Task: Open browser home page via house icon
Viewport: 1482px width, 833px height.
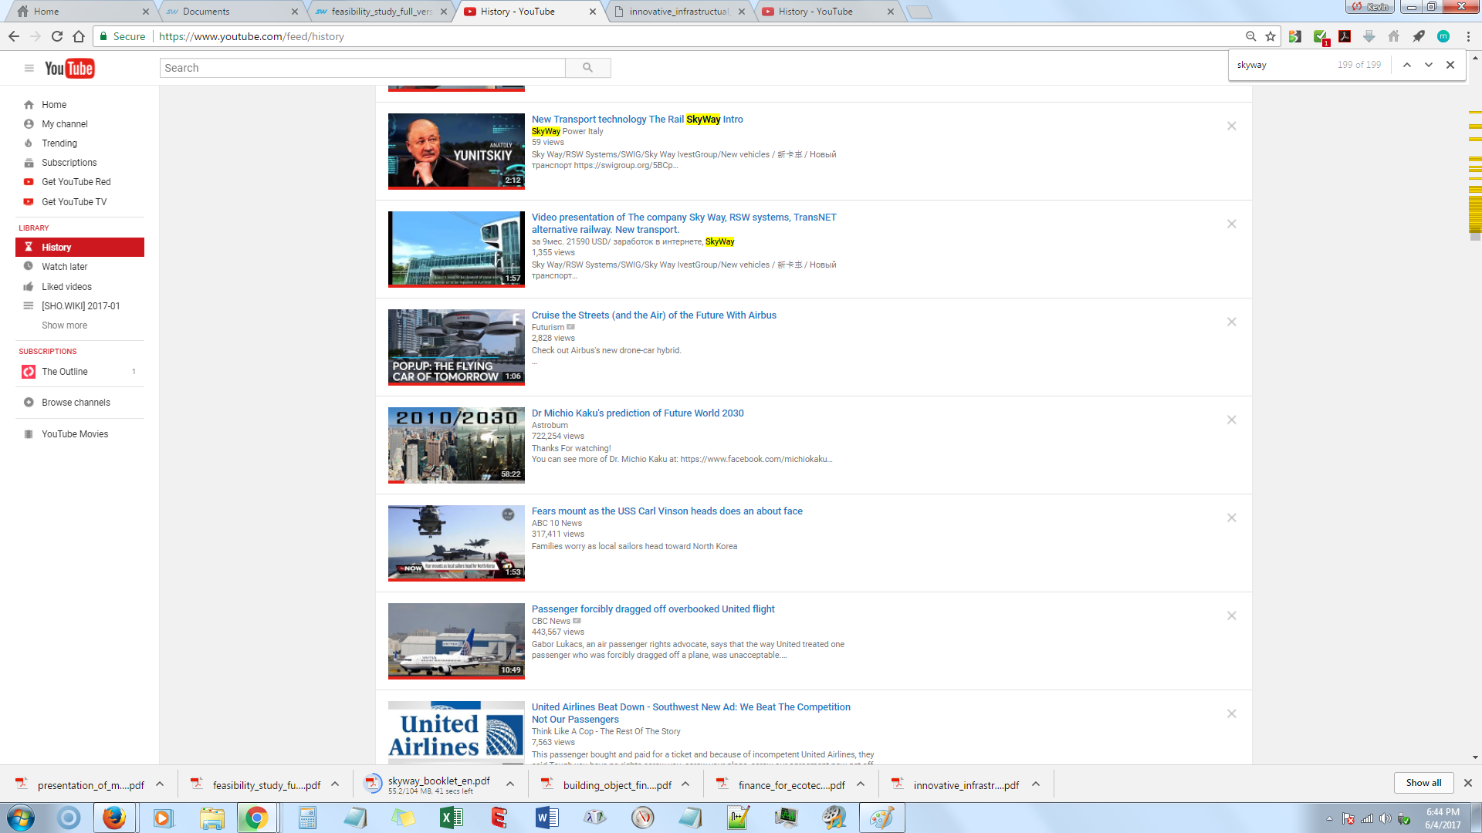Action: pos(79,36)
